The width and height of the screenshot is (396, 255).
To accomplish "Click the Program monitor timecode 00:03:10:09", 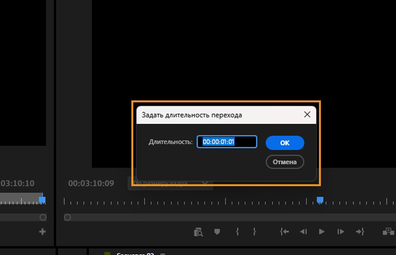I will click(91, 183).
